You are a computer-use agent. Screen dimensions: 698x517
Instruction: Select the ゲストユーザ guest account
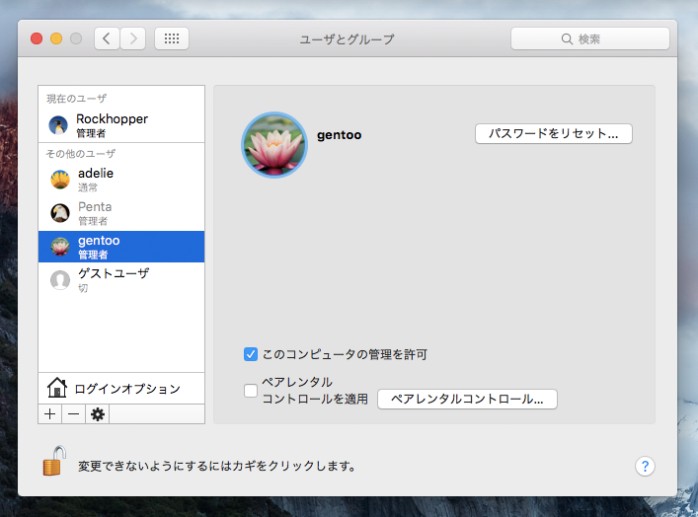point(121,280)
